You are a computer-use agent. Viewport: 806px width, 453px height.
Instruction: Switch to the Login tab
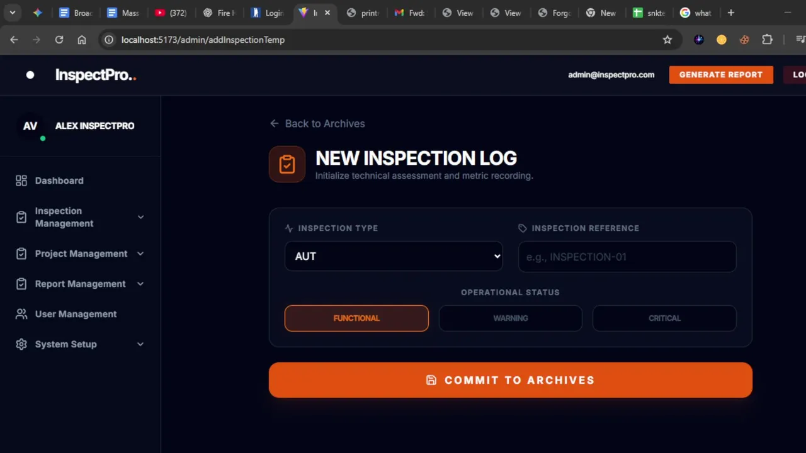267,13
